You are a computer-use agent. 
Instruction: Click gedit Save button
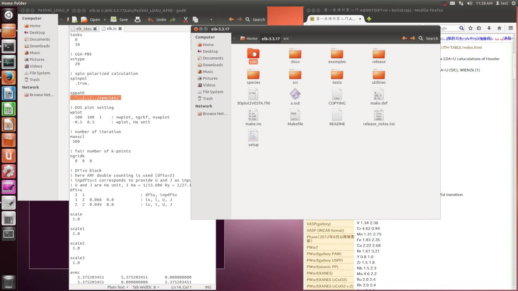119,19
